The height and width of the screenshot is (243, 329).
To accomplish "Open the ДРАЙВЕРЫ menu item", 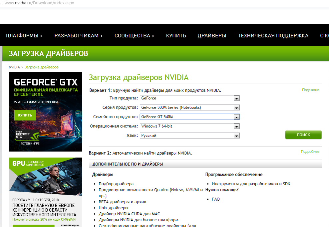I will (x=212, y=36).
